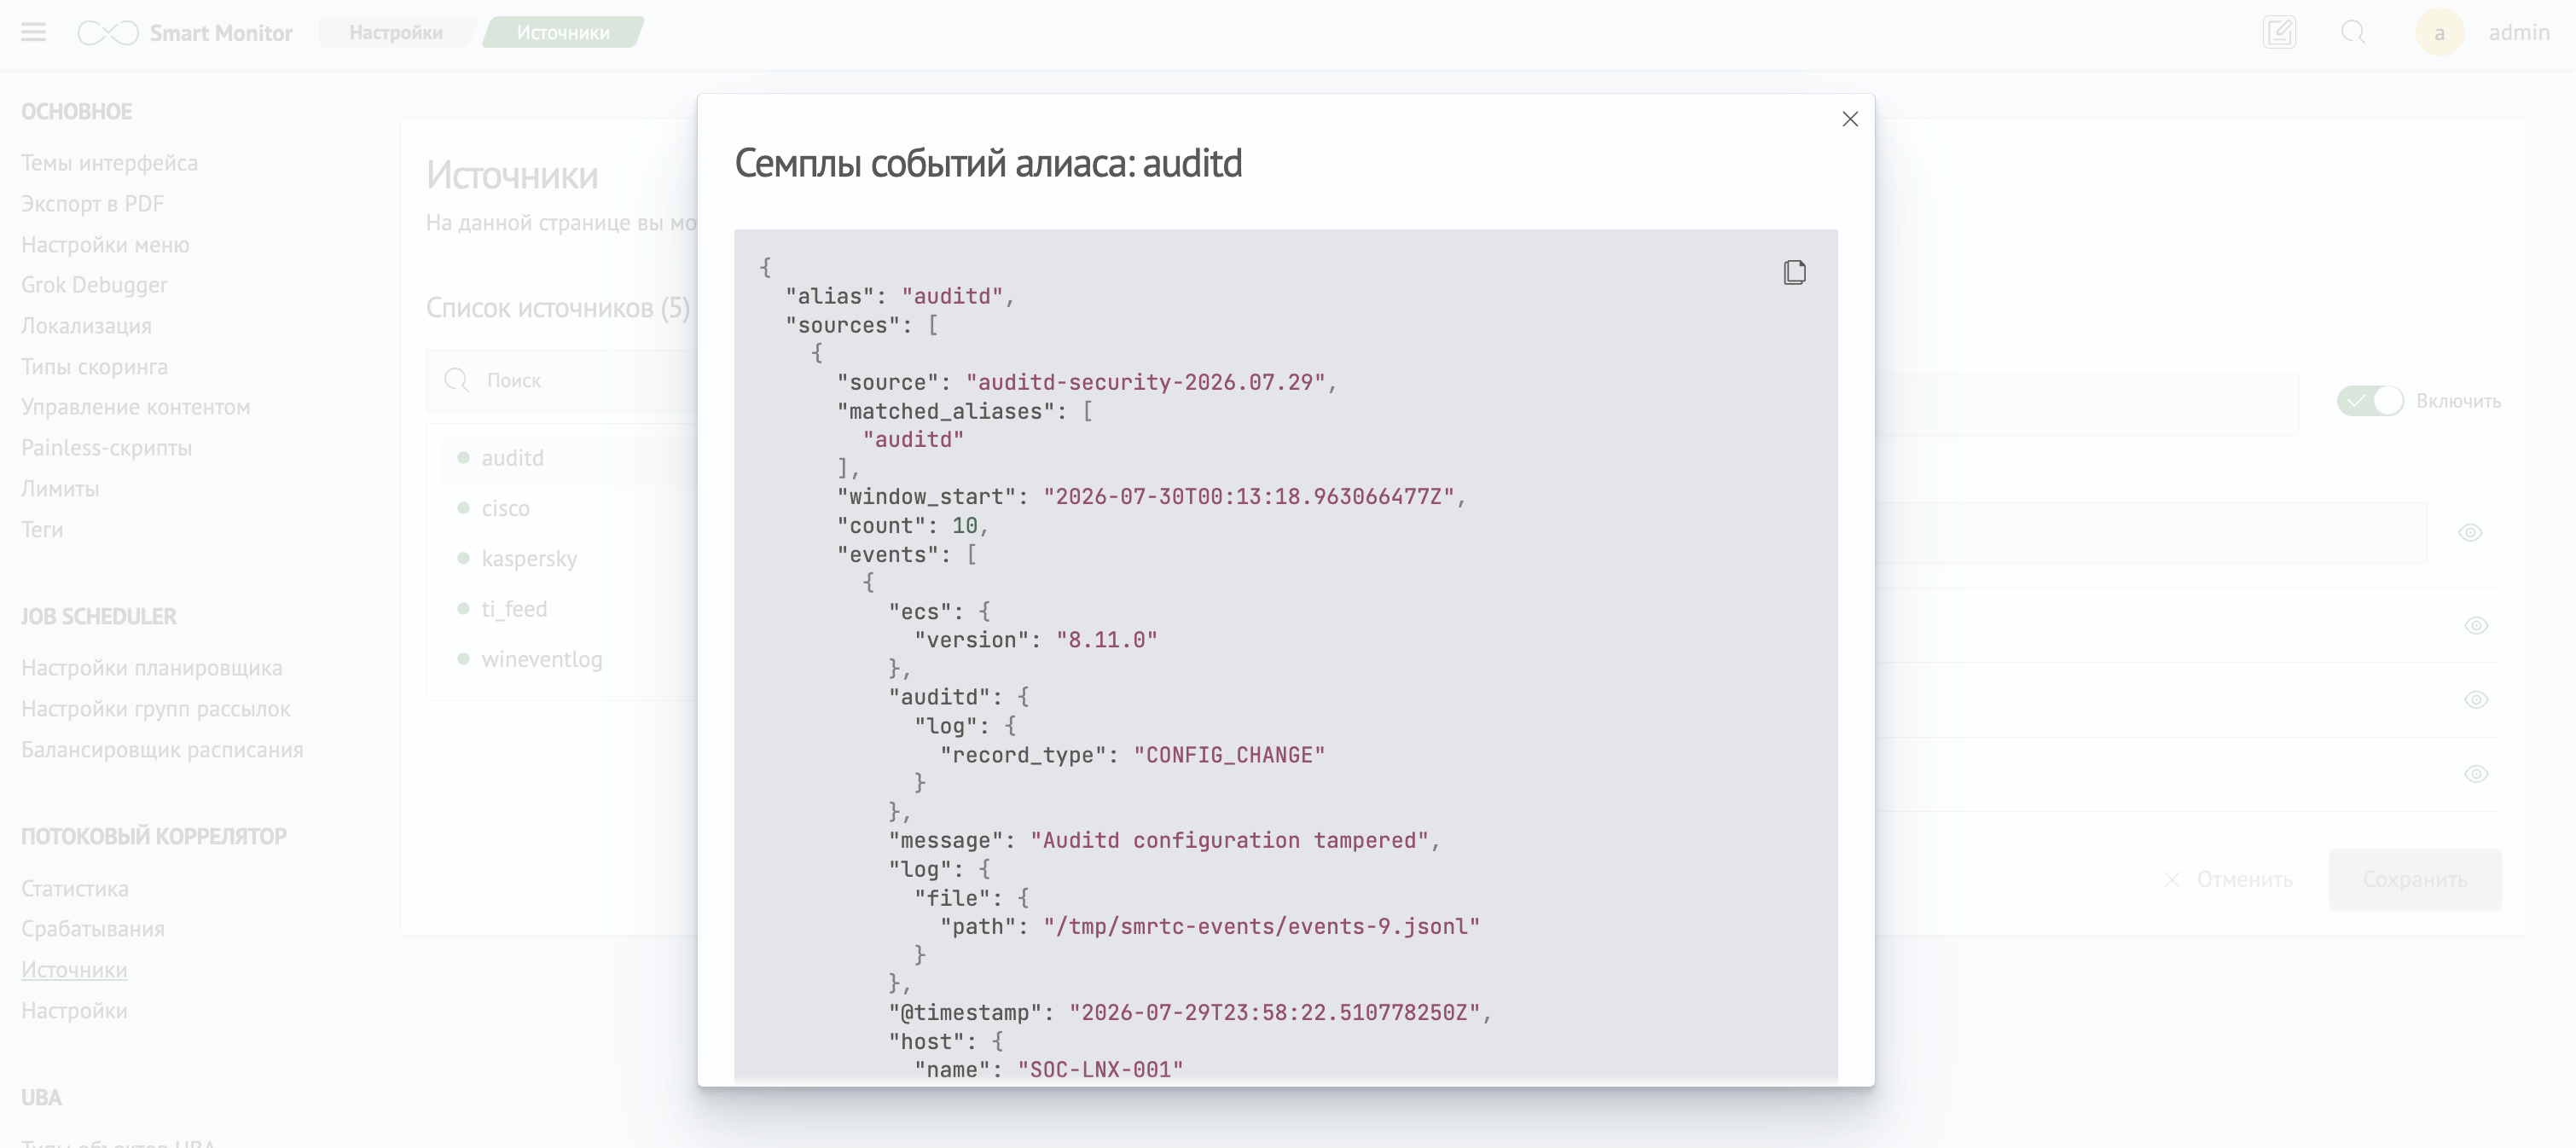The width and height of the screenshot is (2576, 1148).
Task: Open the global search magnifier icon
Action: 2353,33
